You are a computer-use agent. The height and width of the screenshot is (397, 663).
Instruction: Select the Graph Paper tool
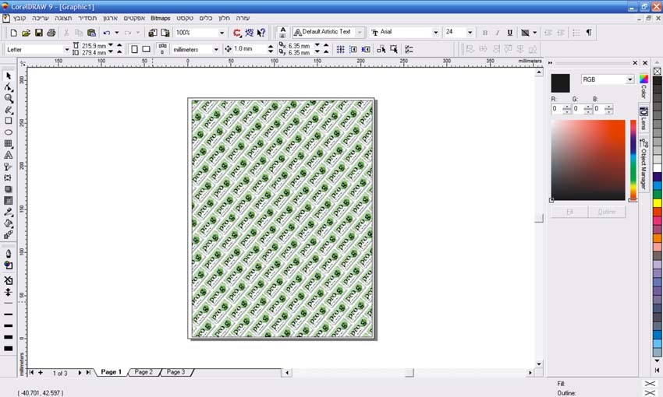8,143
